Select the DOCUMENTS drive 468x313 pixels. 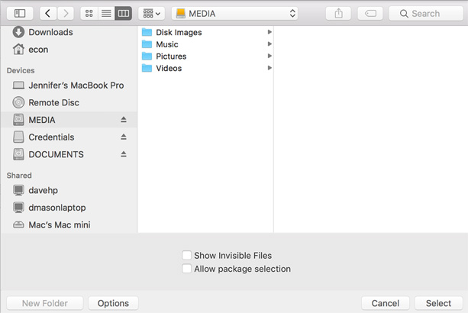(69, 154)
